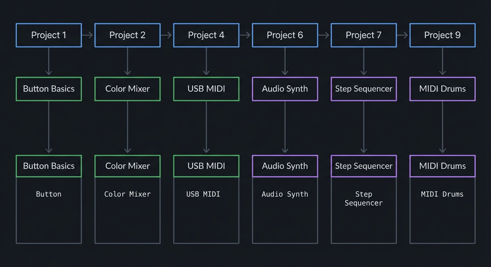Click the Project 9 box

[x=442, y=35]
